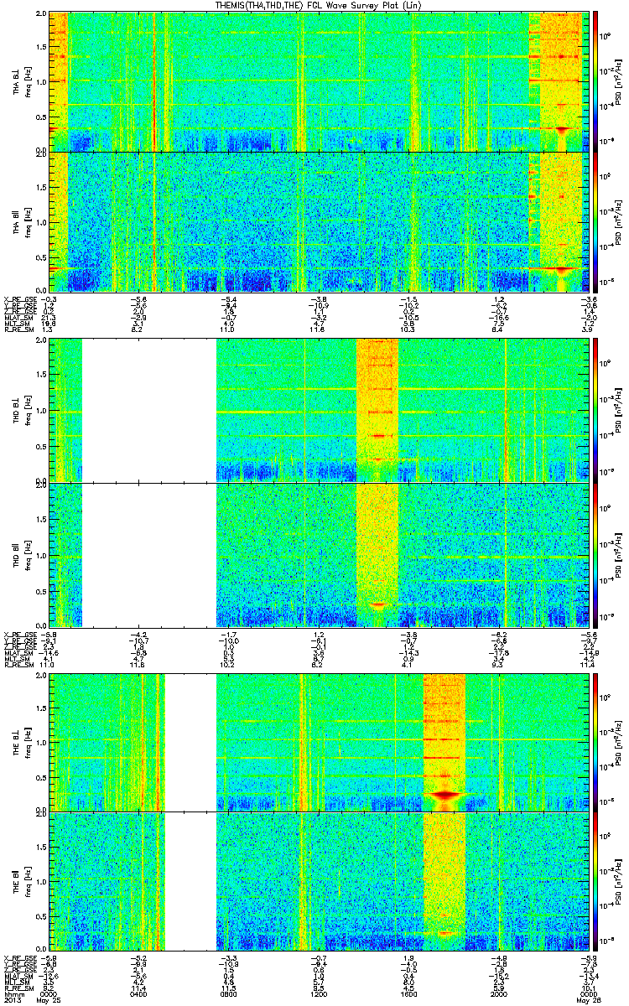The image size is (629, 1006).
Task: Click the May 25 date label
Action: [x=49, y=1001]
